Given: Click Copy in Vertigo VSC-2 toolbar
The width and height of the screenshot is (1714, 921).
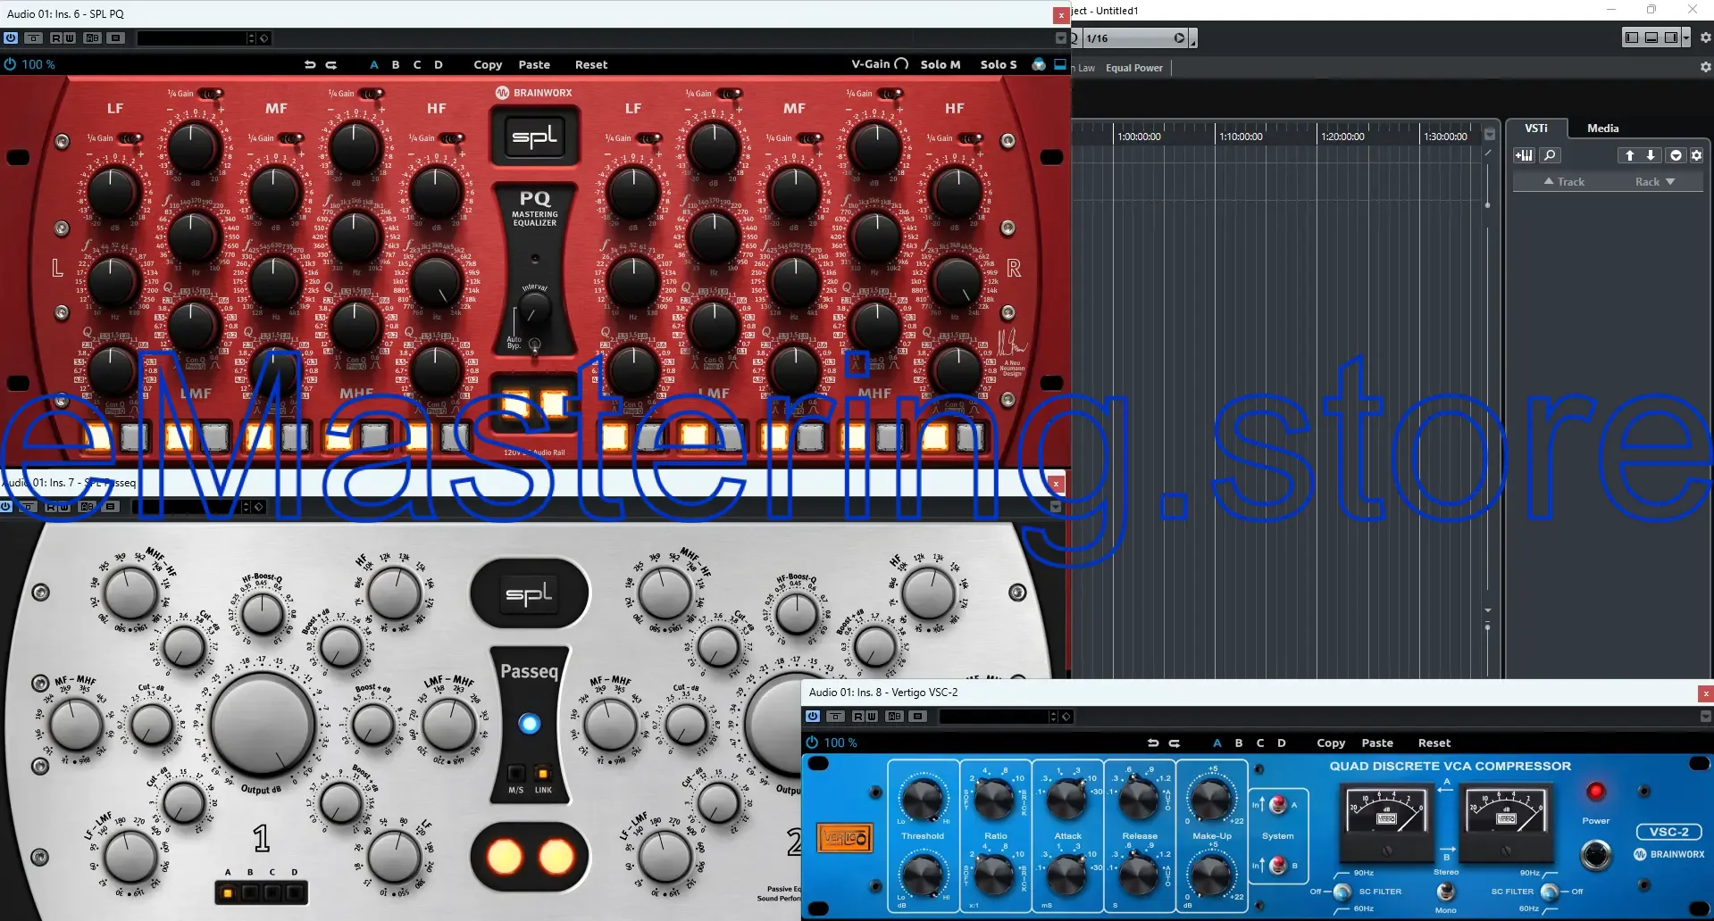Looking at the screenshot, I should point(1331,743).
